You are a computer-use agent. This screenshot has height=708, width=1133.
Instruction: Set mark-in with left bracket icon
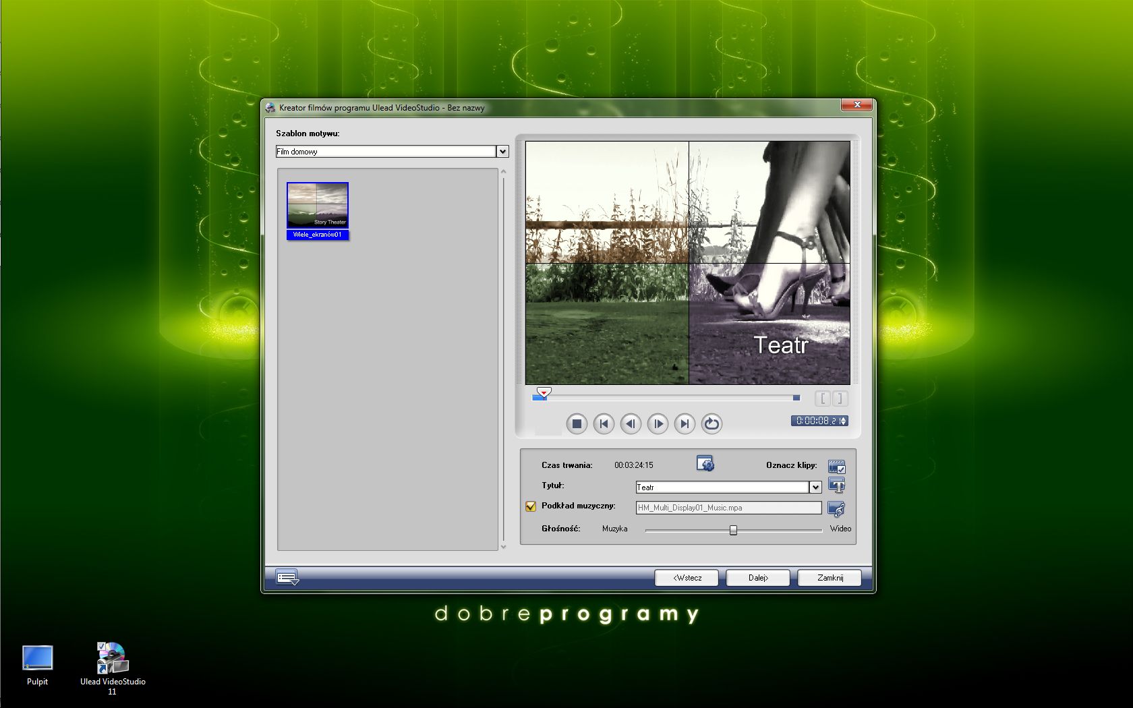point(823,399)
